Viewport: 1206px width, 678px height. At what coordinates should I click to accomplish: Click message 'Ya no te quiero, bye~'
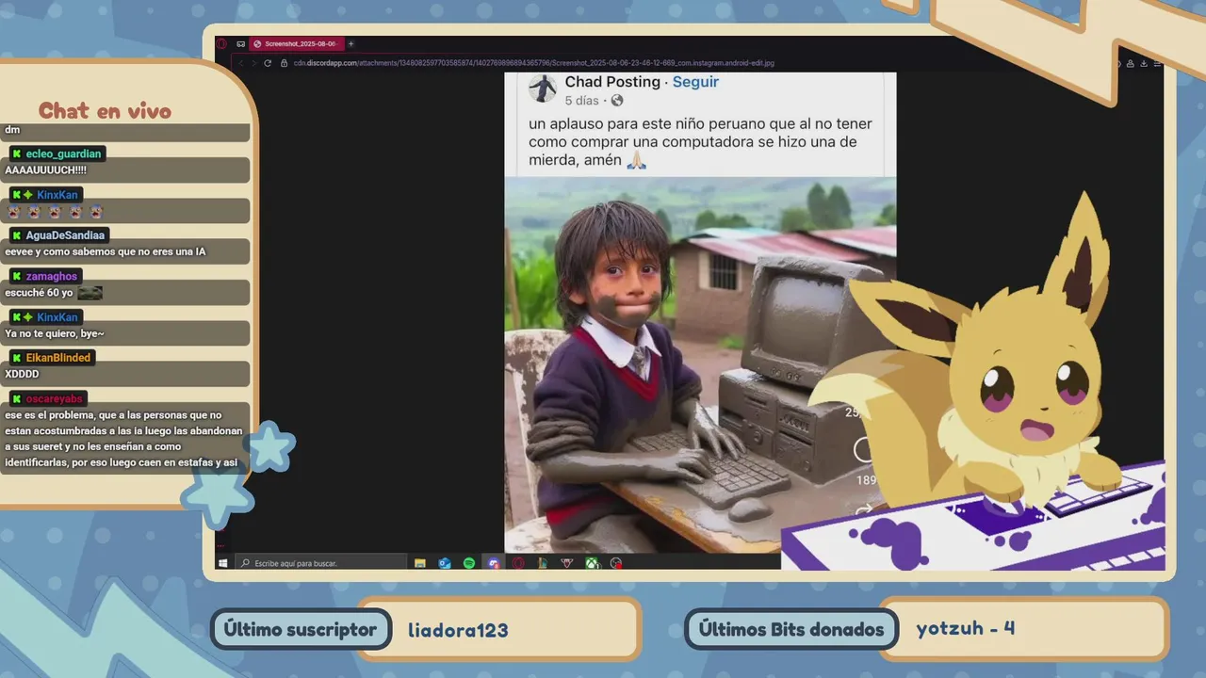55,333
